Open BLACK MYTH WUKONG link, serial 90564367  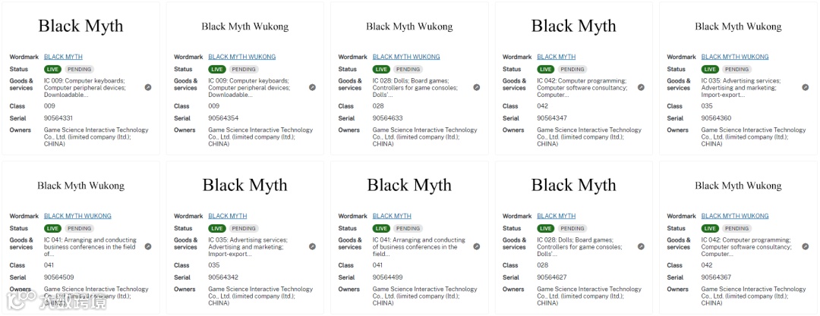(x=735, y=216)
